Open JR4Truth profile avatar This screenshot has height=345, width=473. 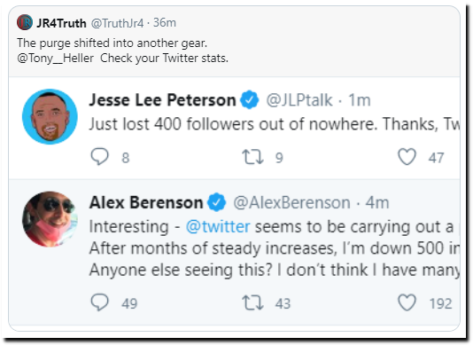(x=25, y=23)
